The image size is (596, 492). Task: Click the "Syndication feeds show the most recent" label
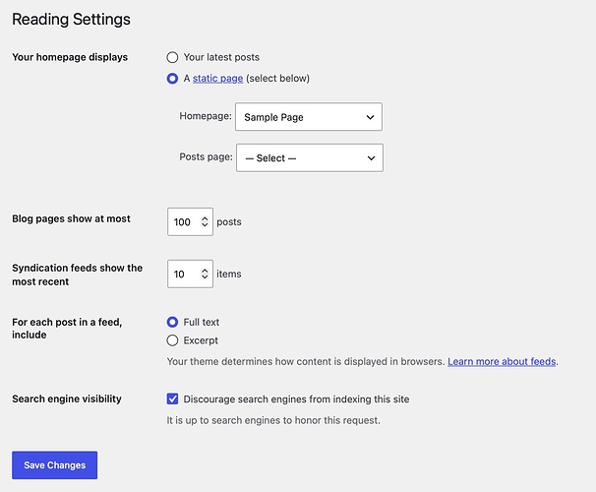click(77, 275)
